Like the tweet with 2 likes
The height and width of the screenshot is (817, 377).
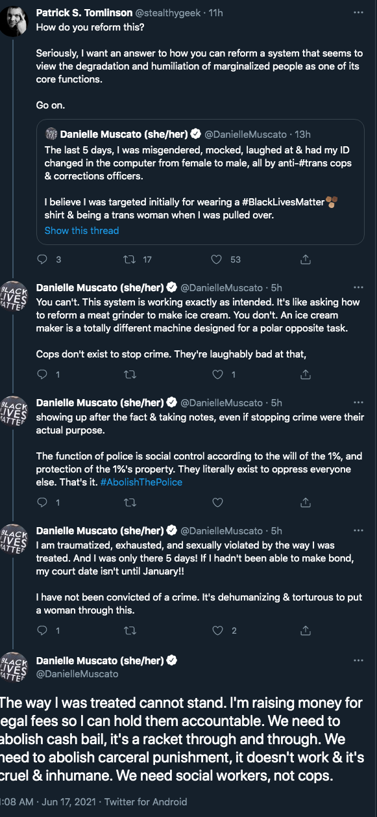tap(217, 630)
